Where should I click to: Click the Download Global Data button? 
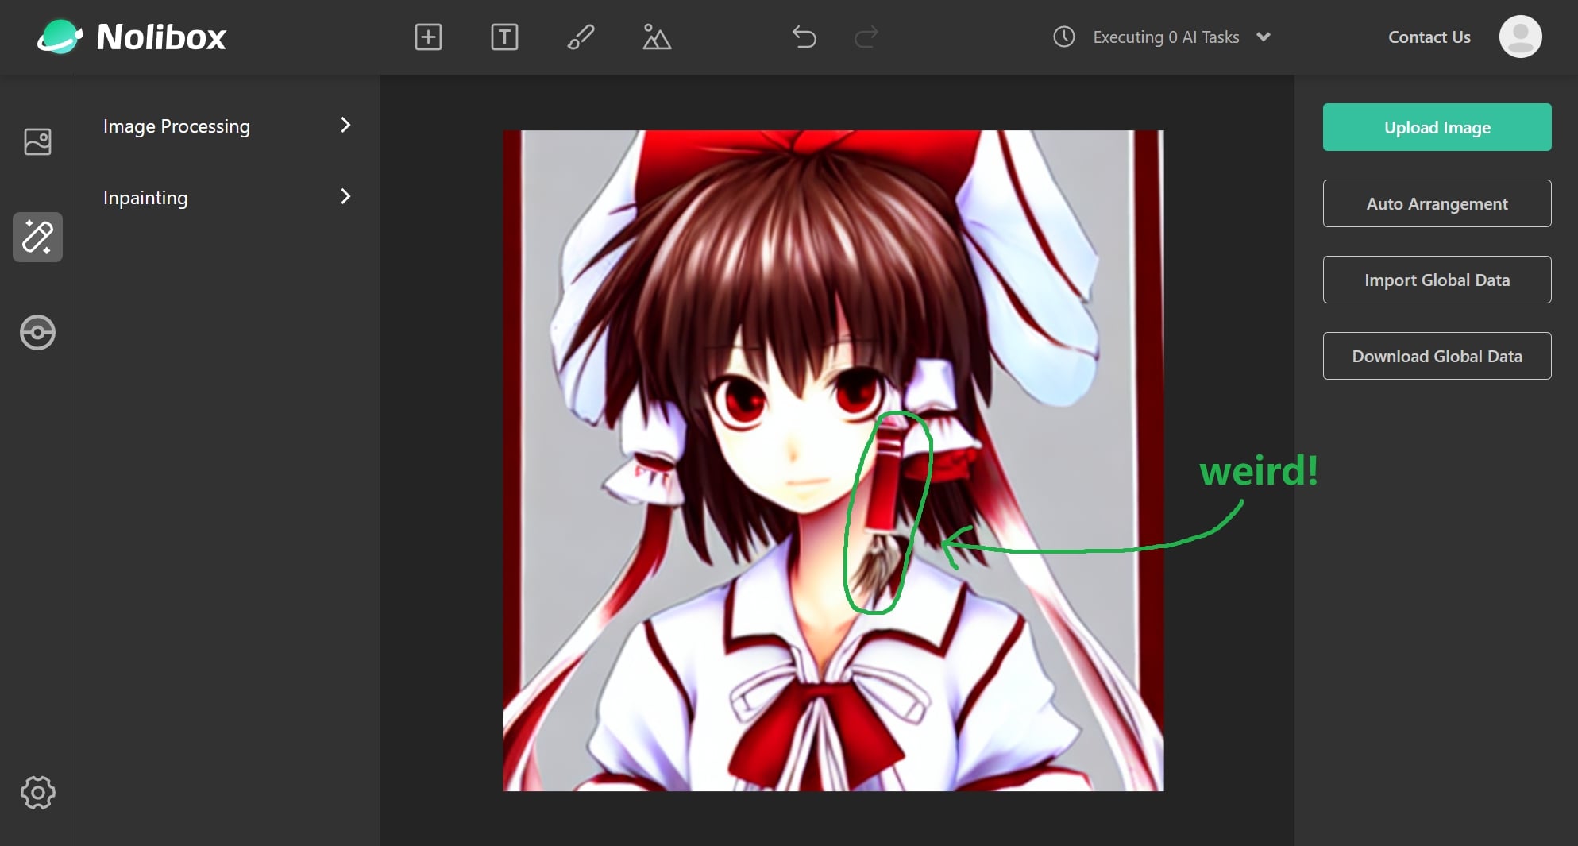1437,356
